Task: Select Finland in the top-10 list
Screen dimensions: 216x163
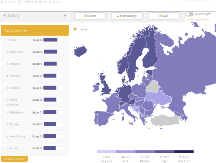Action: [13, 40]
